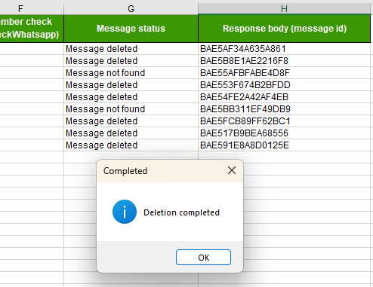Select cell BAE5FCB89FF62BC1
The height and width of the screenshot is (287, 373).
(x=285, y=121)
